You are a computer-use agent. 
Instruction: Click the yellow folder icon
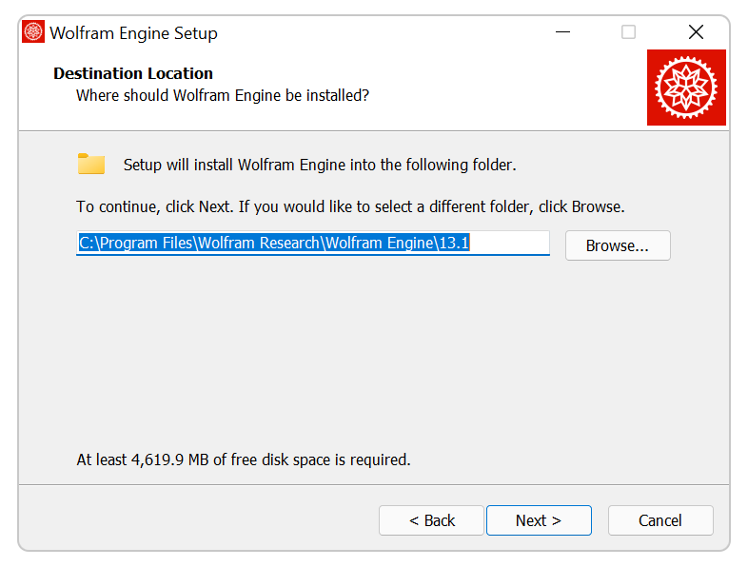tap(91, 164)
